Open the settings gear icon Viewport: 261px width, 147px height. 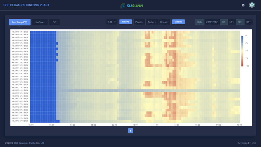pos(252,5)
